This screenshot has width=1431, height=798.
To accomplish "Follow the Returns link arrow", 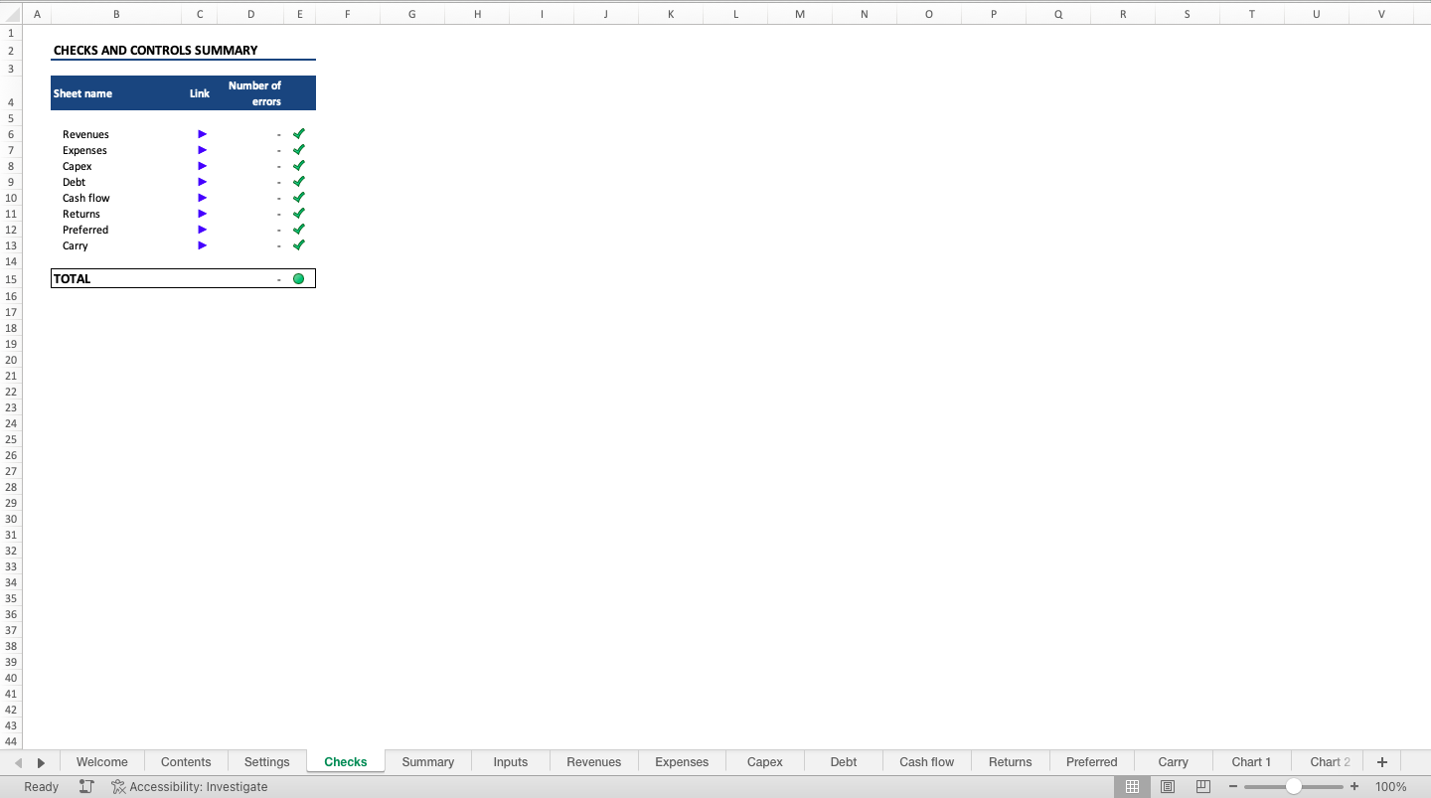I will click(202, 214).
